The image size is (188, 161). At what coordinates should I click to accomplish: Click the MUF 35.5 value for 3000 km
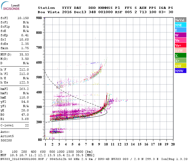coord(79,155)
